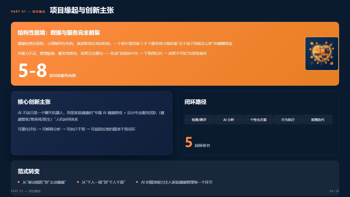Click the puzzle heart image thumbnail
Image resolution: width=350 pixels, height=197 pixels.
pos(322,54)
